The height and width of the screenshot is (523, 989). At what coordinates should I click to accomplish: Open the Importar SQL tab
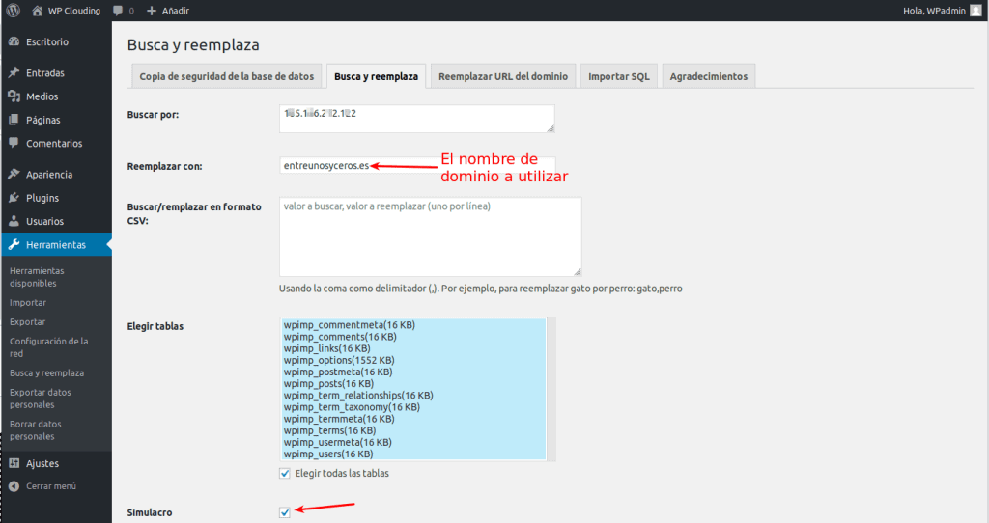coord(619,76)
